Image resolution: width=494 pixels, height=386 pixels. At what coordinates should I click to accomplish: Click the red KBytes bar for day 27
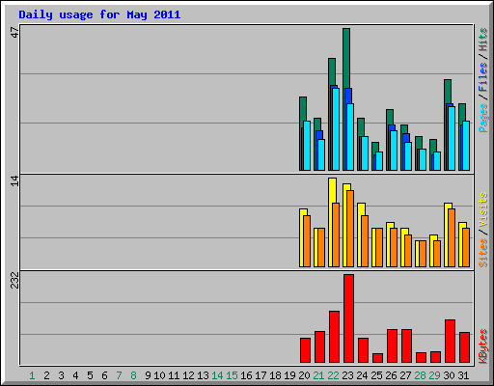coord(406,346)
